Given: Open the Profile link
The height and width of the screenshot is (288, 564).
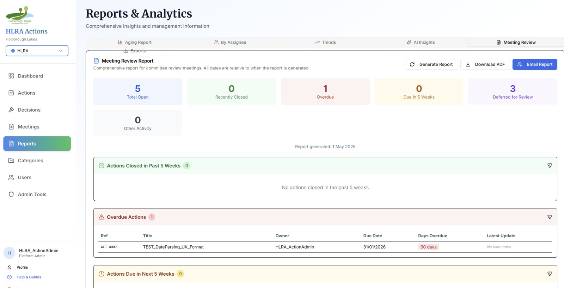Looking at the screenshot, I should [x=22, y=268].
